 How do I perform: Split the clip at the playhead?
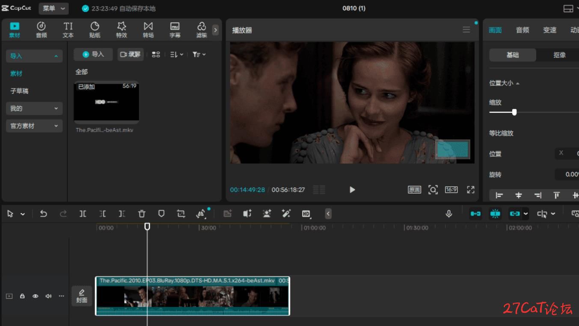[x=83, y=214]
